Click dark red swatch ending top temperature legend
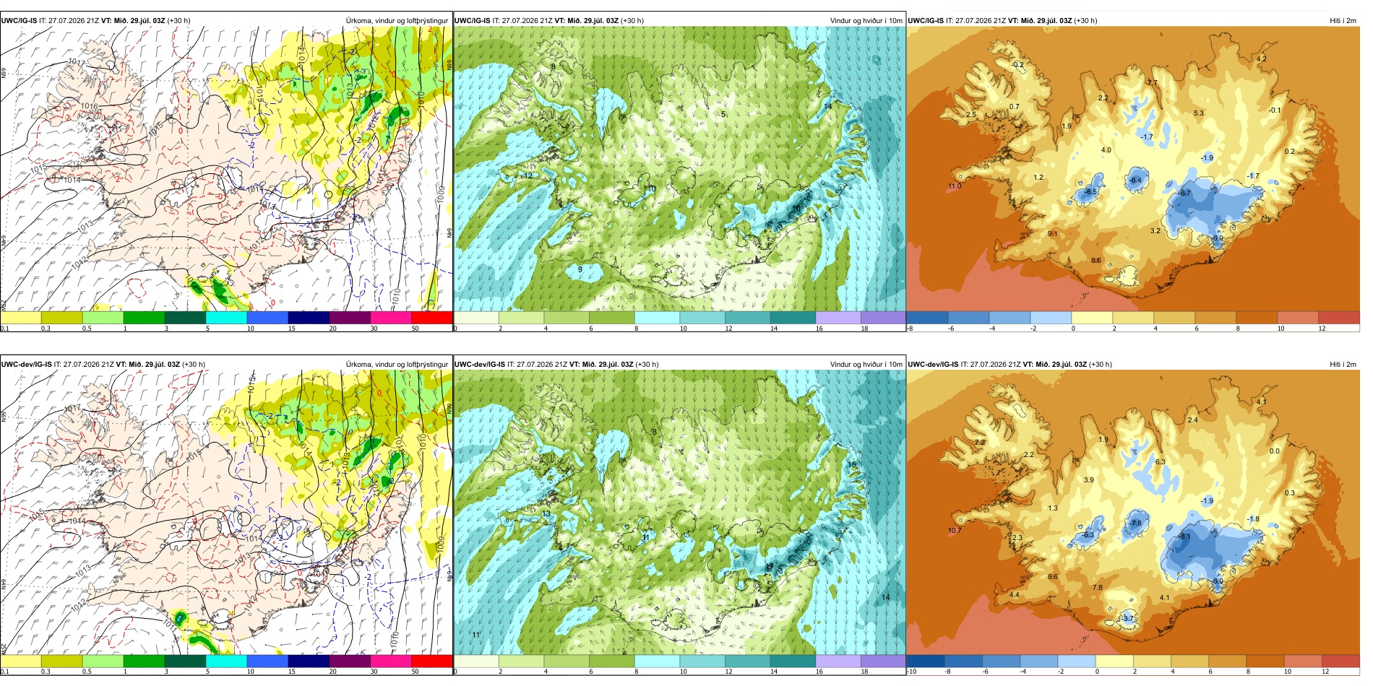This screenshot has width=1373, height=686. (1338, 317)
